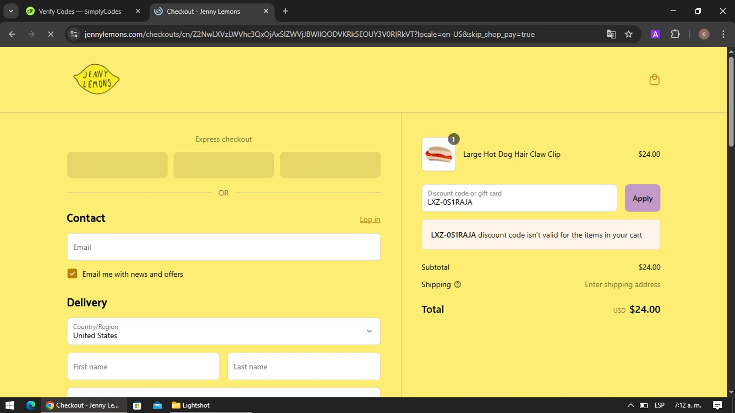Click the third express checkout button
The height and width of the screenshot is (413, 735).
[x=330, y=165]
